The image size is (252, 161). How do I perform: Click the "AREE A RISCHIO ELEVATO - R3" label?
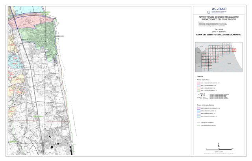208,85
